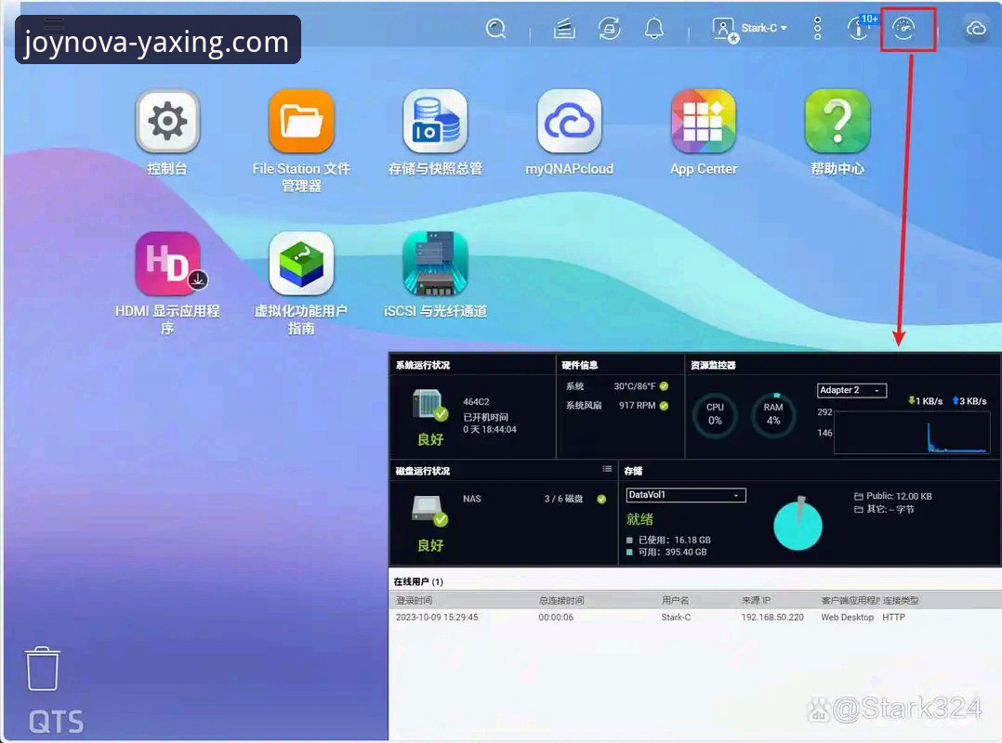Screen dimensions: 1002x743
Task: Select login time 2023-10-09 15:29:45 cell
Action: [x=437, y=618]
